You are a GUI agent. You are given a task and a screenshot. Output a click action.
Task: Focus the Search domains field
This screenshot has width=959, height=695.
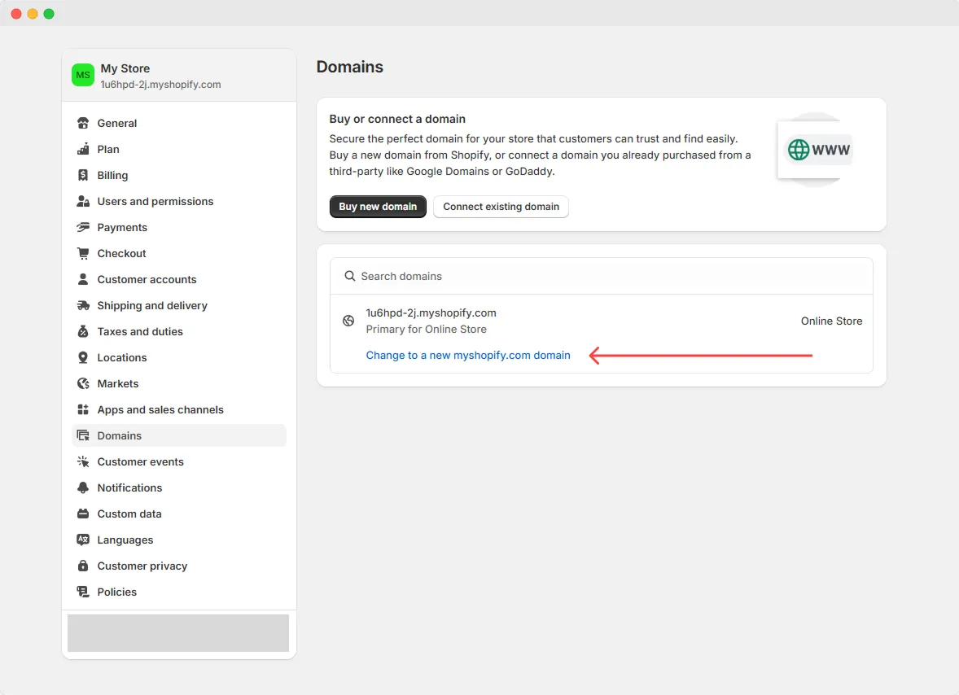pyautogui.click(x=601, y=277)
